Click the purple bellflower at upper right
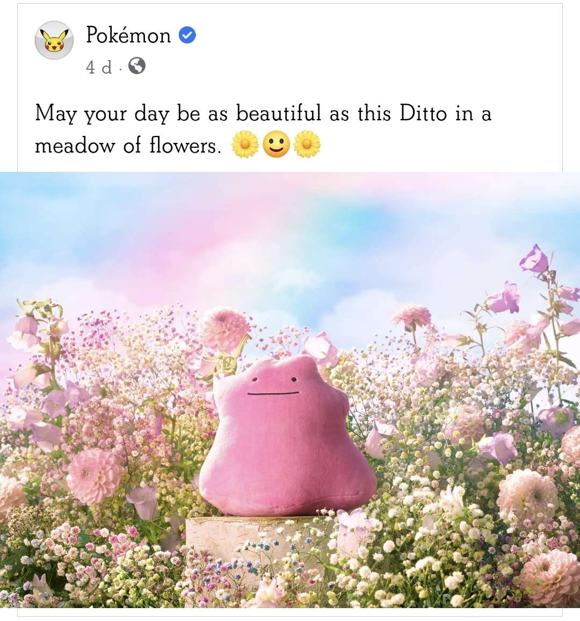The image size is (580, 621). click(x=534, y=259)
